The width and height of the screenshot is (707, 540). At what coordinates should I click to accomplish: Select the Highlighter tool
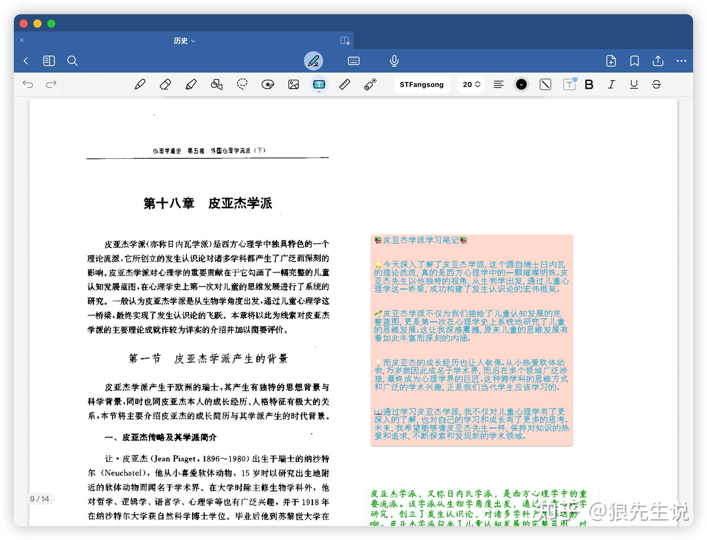(x=191, y=84)
